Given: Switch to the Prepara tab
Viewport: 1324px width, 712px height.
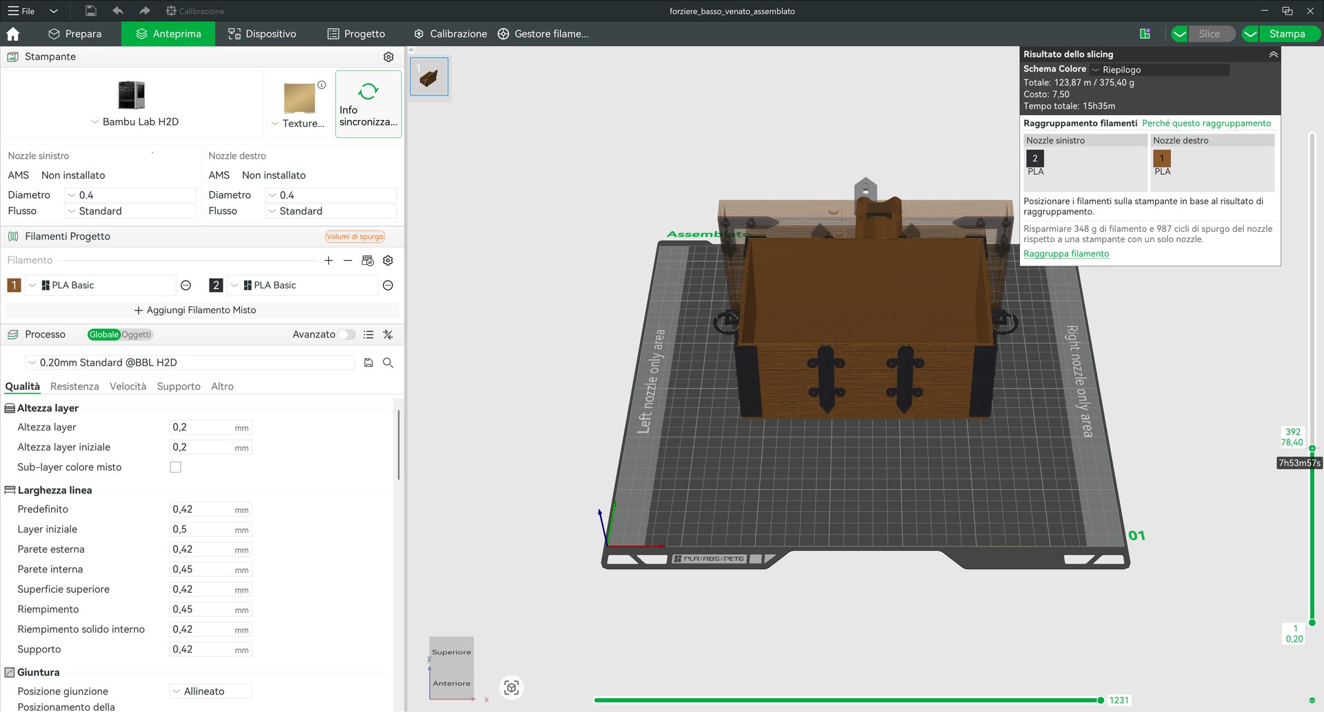Looking at the screenshot, I should pos(75,34).
